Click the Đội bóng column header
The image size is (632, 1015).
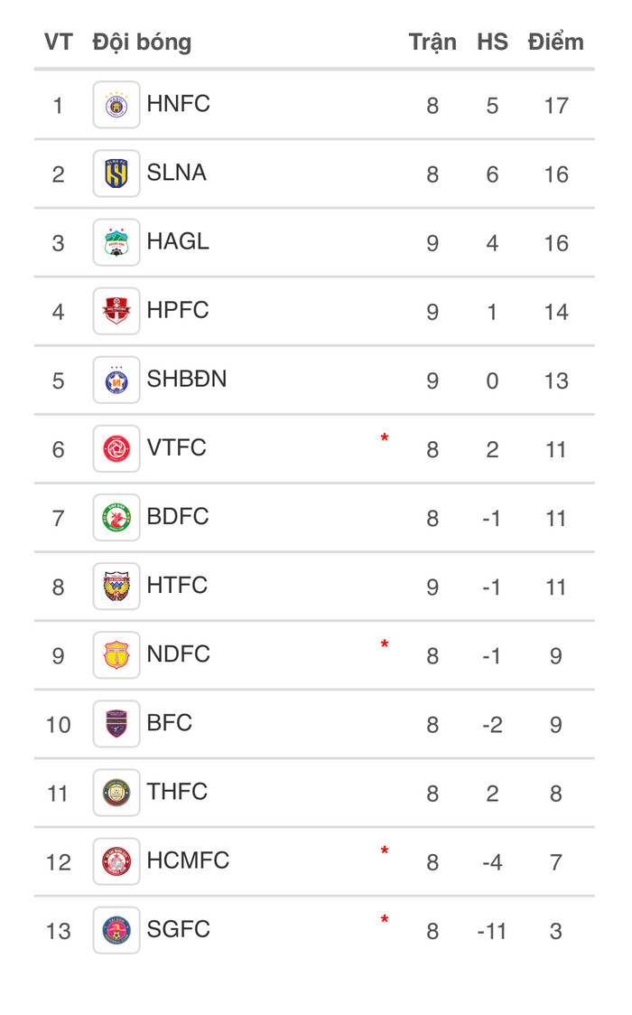[x=142, y=42]
